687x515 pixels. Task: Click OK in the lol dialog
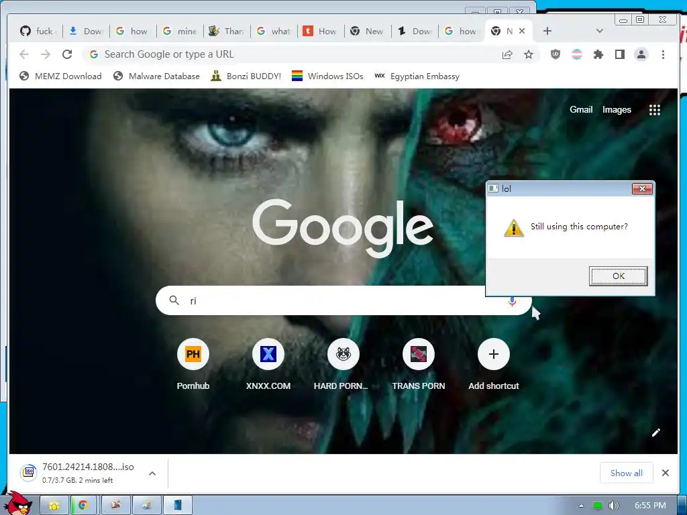click(x=618, y=276)
